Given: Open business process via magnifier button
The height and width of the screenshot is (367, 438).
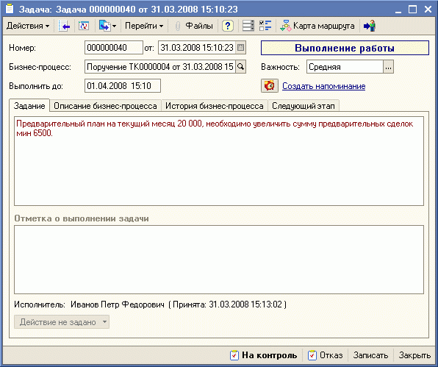Looking at the screenshot, I should (240, 67).
